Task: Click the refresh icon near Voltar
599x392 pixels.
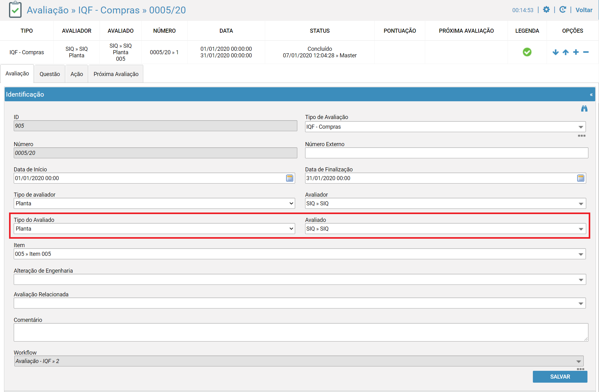Action: coord(562,10)
